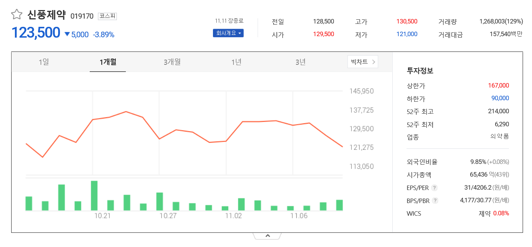532x247 pixels.
Task: Click the 투자정보 heading
Action: 420,71
